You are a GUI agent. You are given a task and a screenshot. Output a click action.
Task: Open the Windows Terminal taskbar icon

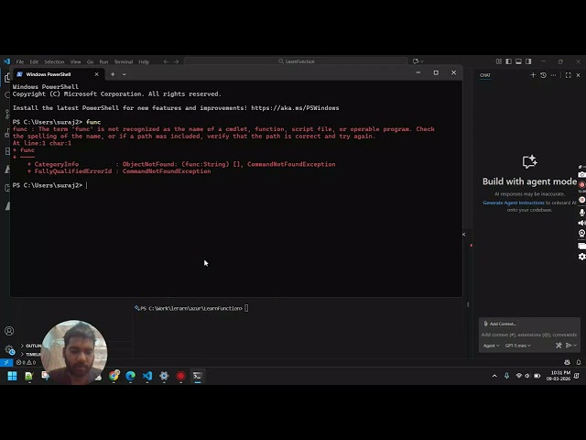(x=198, y=376)
